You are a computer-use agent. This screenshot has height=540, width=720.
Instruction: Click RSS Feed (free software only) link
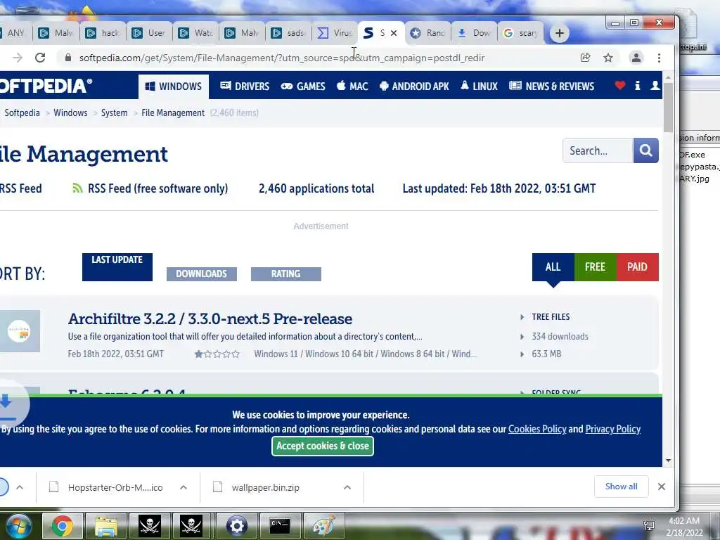157,188
